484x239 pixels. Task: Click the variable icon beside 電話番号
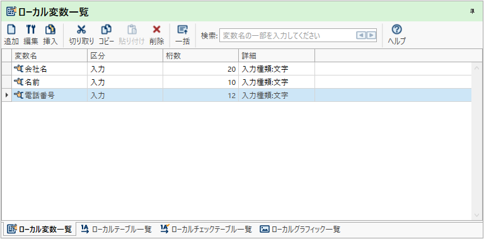[18, 96]
